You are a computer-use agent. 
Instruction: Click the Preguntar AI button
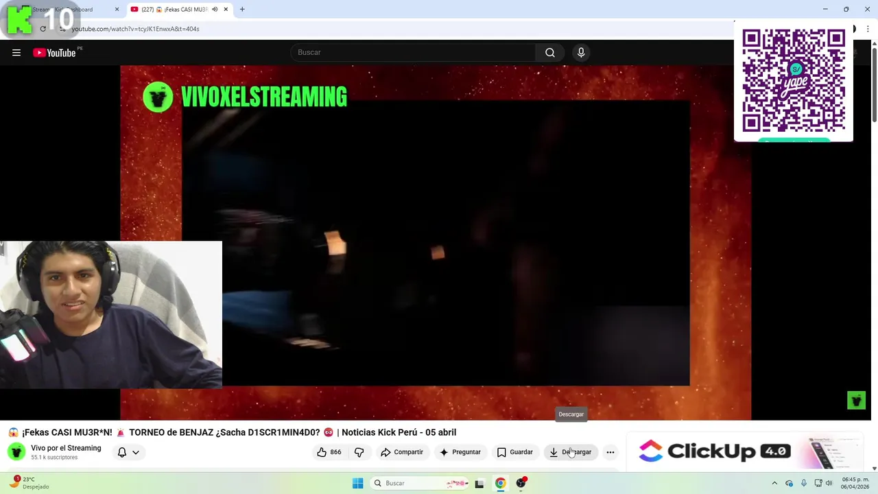pos(460,452)
